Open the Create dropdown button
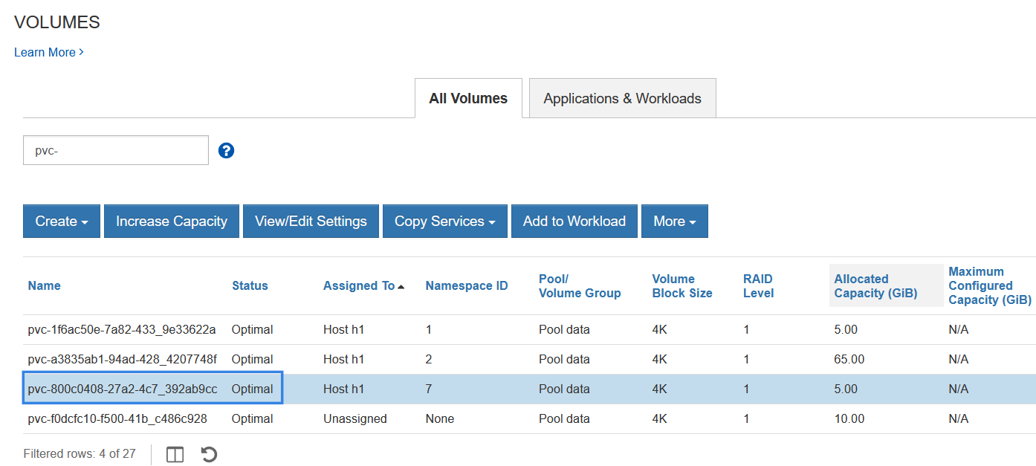1036x466 pixels. 62,221
